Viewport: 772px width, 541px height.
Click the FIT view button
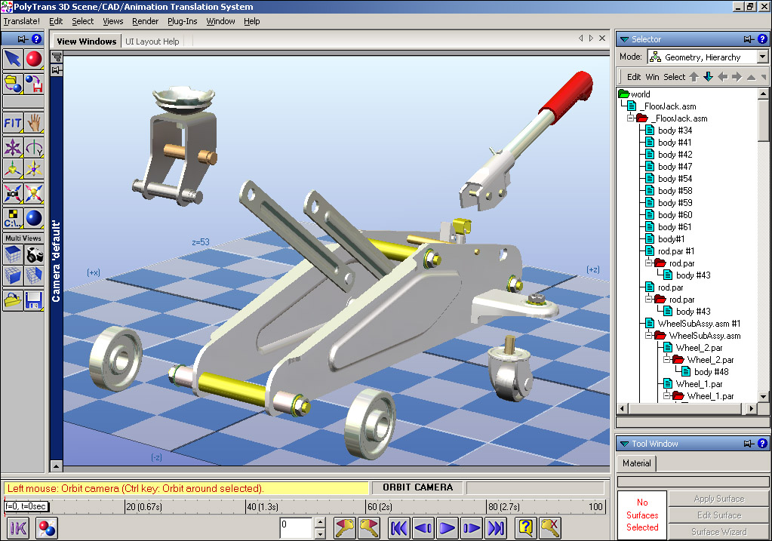(x=13, y=123)
